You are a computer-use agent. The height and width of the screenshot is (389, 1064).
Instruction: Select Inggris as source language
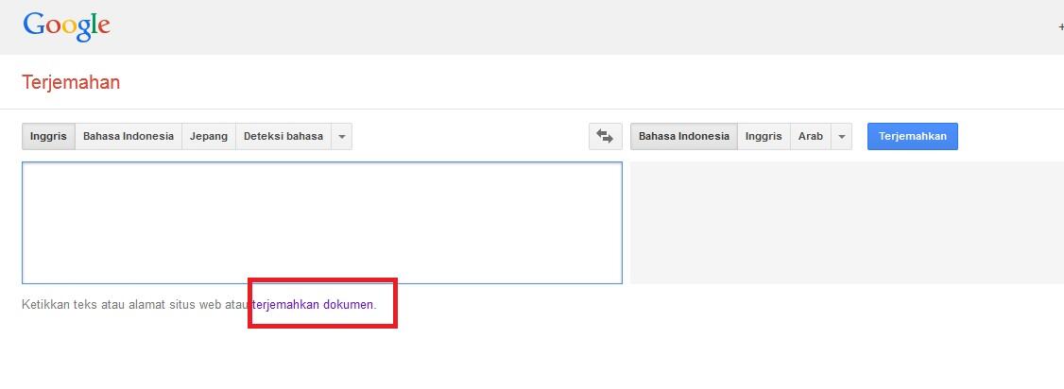click(49, 136)
